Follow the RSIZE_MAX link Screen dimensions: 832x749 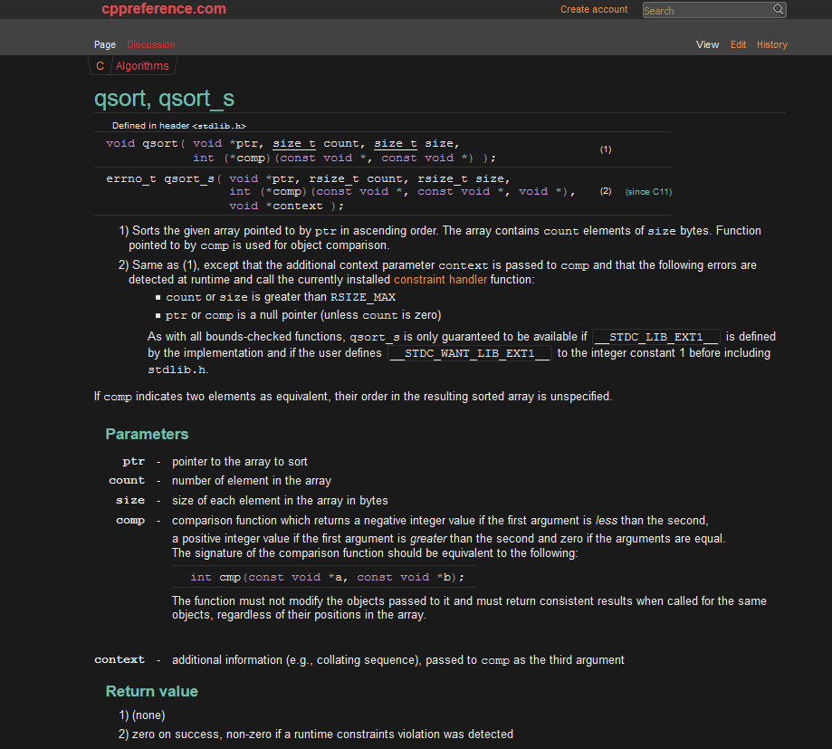click(362, 296)
